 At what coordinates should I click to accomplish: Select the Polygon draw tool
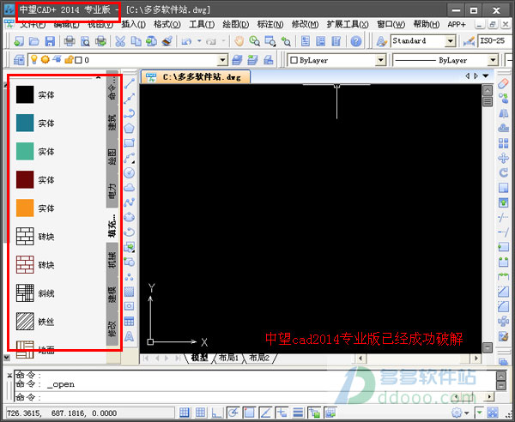click(x=130, y=128)
